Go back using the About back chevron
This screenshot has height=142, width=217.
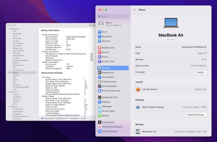coord(135,10)
